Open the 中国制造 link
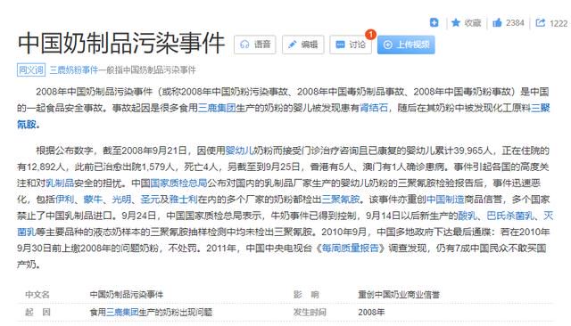 (x=445, y=200)
